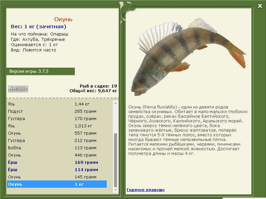Click the Где: Ахтуба, Трёхречье line

[x=38, y=39]
